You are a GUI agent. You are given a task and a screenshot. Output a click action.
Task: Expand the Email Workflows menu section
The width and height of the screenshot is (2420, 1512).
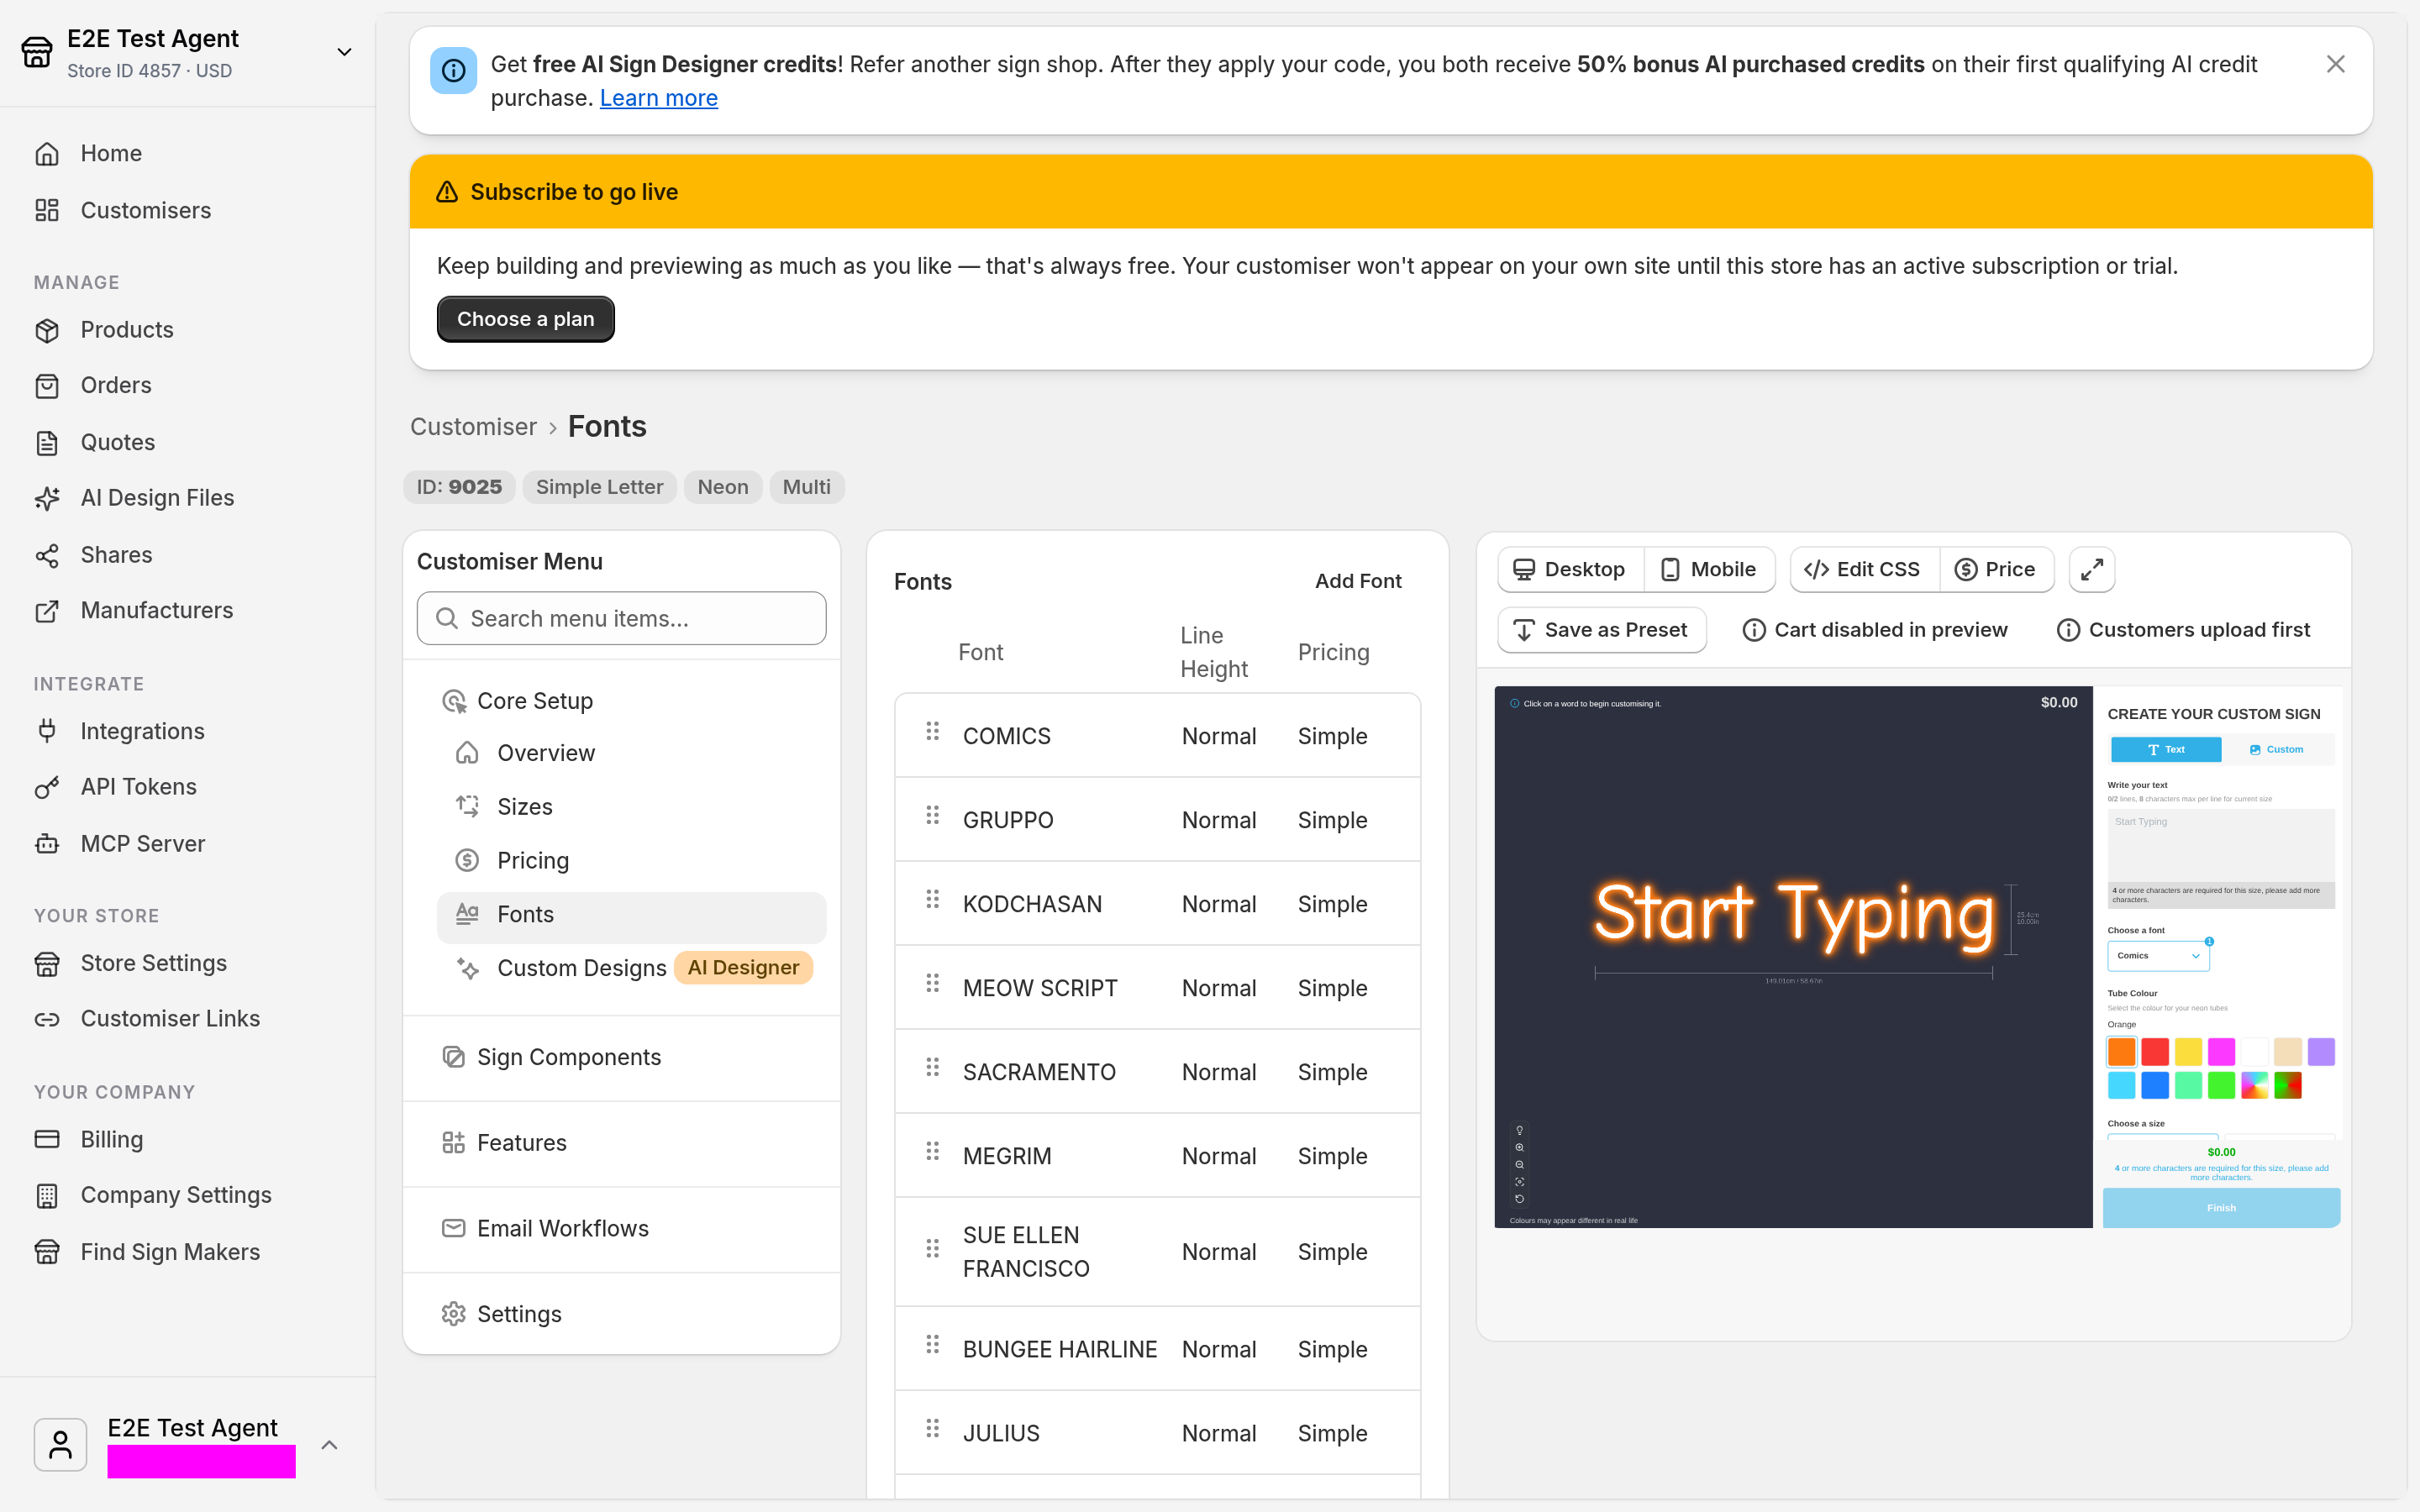pos(621,1229)
